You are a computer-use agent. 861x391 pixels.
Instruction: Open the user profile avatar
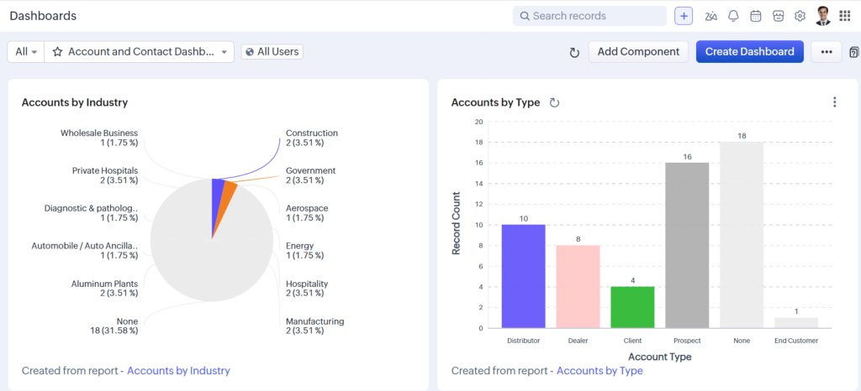822,16
